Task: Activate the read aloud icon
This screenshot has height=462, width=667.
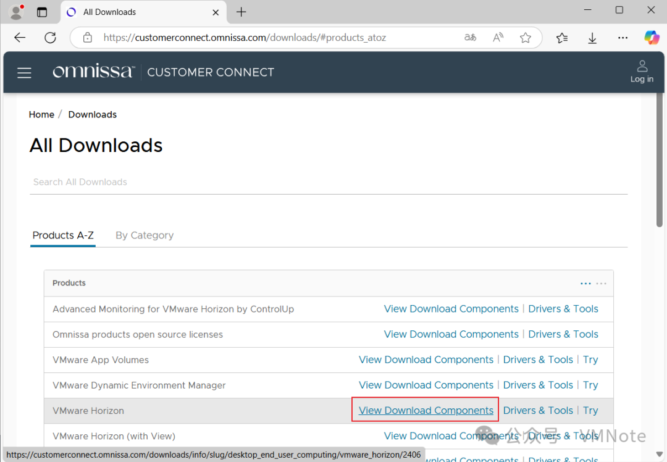Action: (498, 38)
